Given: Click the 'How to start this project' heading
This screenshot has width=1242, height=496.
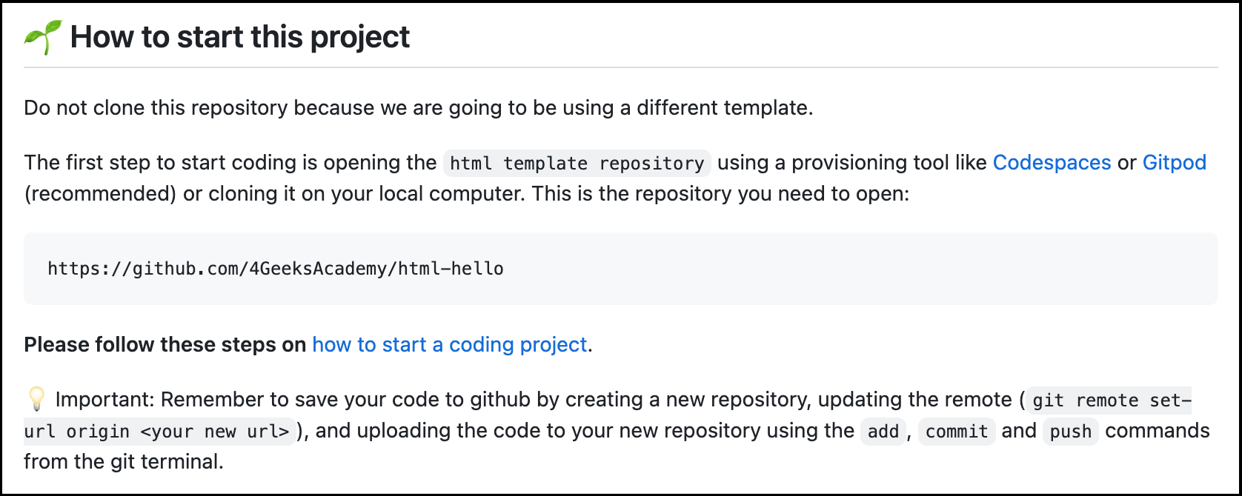Looking at the screenshot, I should (x=239, y=37).
